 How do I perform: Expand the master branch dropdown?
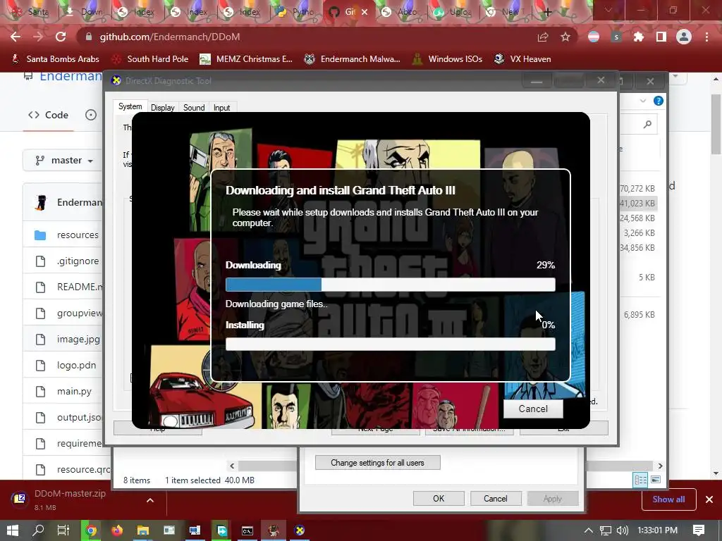[64, 160]
